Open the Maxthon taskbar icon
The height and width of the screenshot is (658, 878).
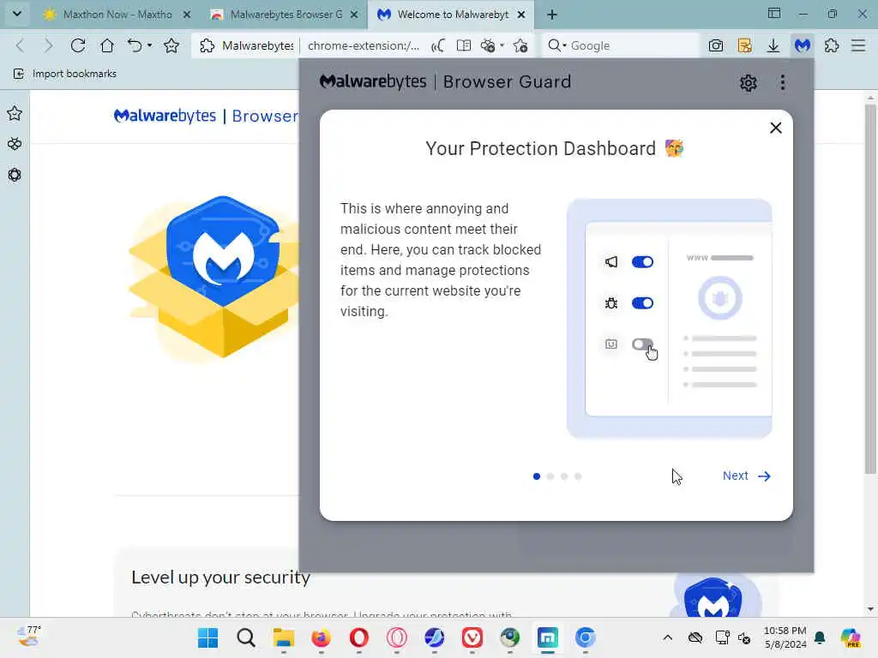[548, 637]
